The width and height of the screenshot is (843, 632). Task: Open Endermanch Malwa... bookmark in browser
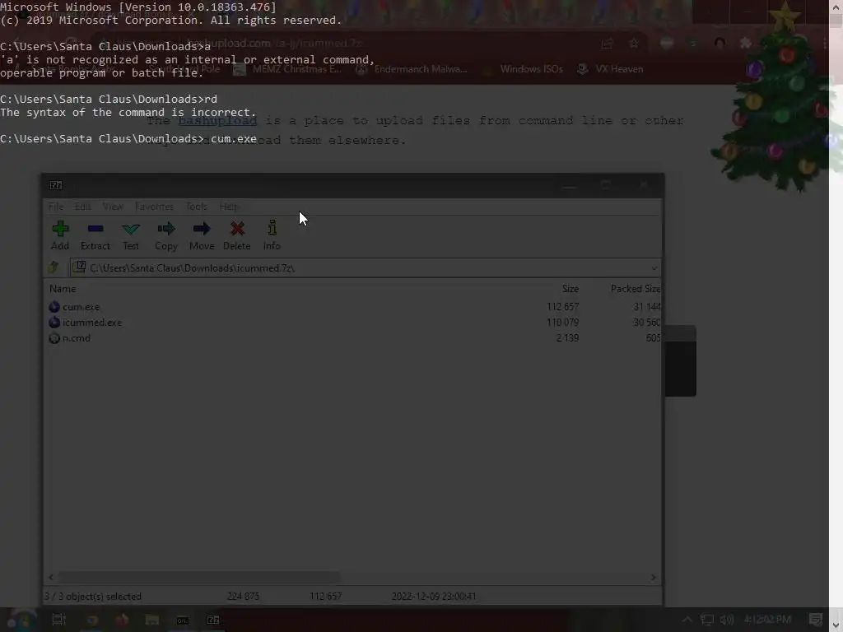pyautogui.click(x=412, y=69)
